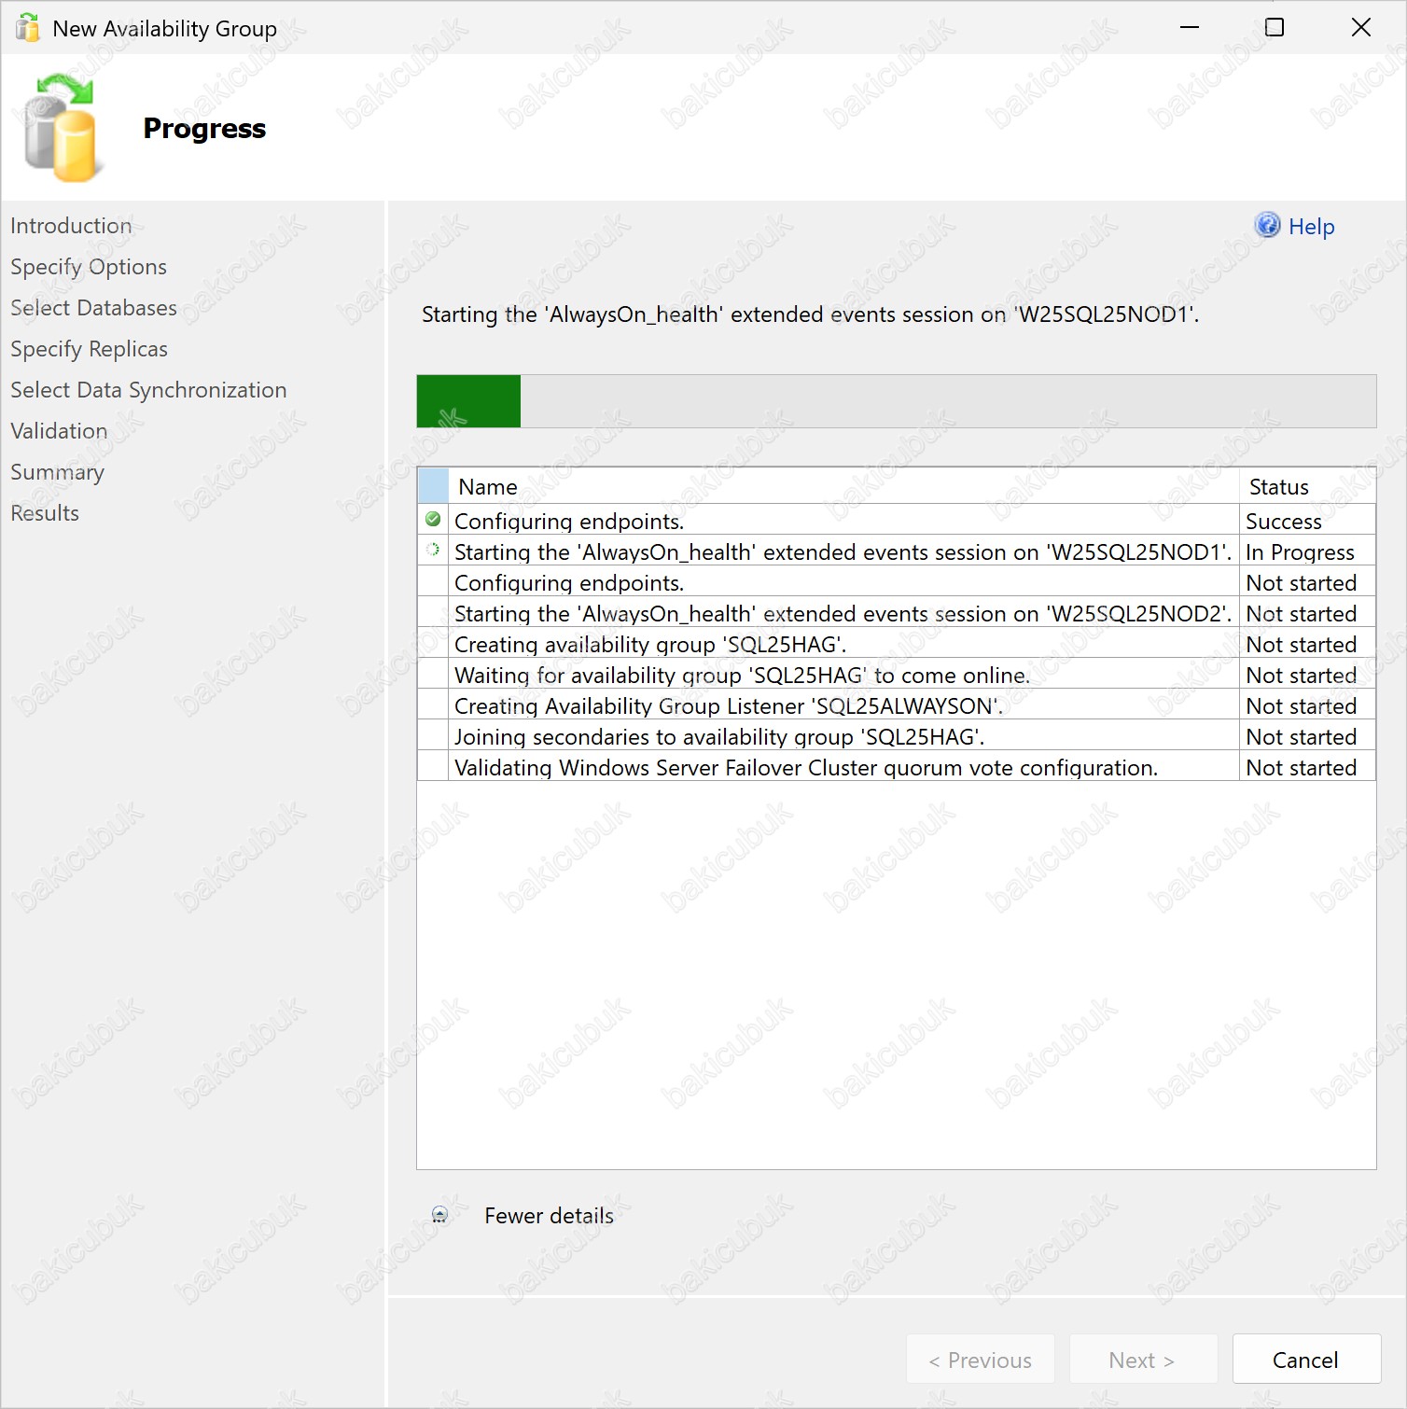Click the title bar application icon
1407x1409 pixels.
pos(28,28)
